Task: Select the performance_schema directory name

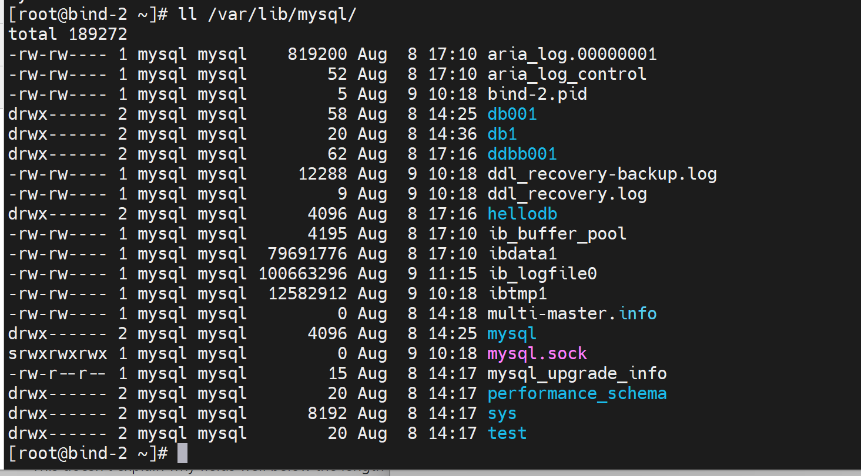Action: pos(577,394)
